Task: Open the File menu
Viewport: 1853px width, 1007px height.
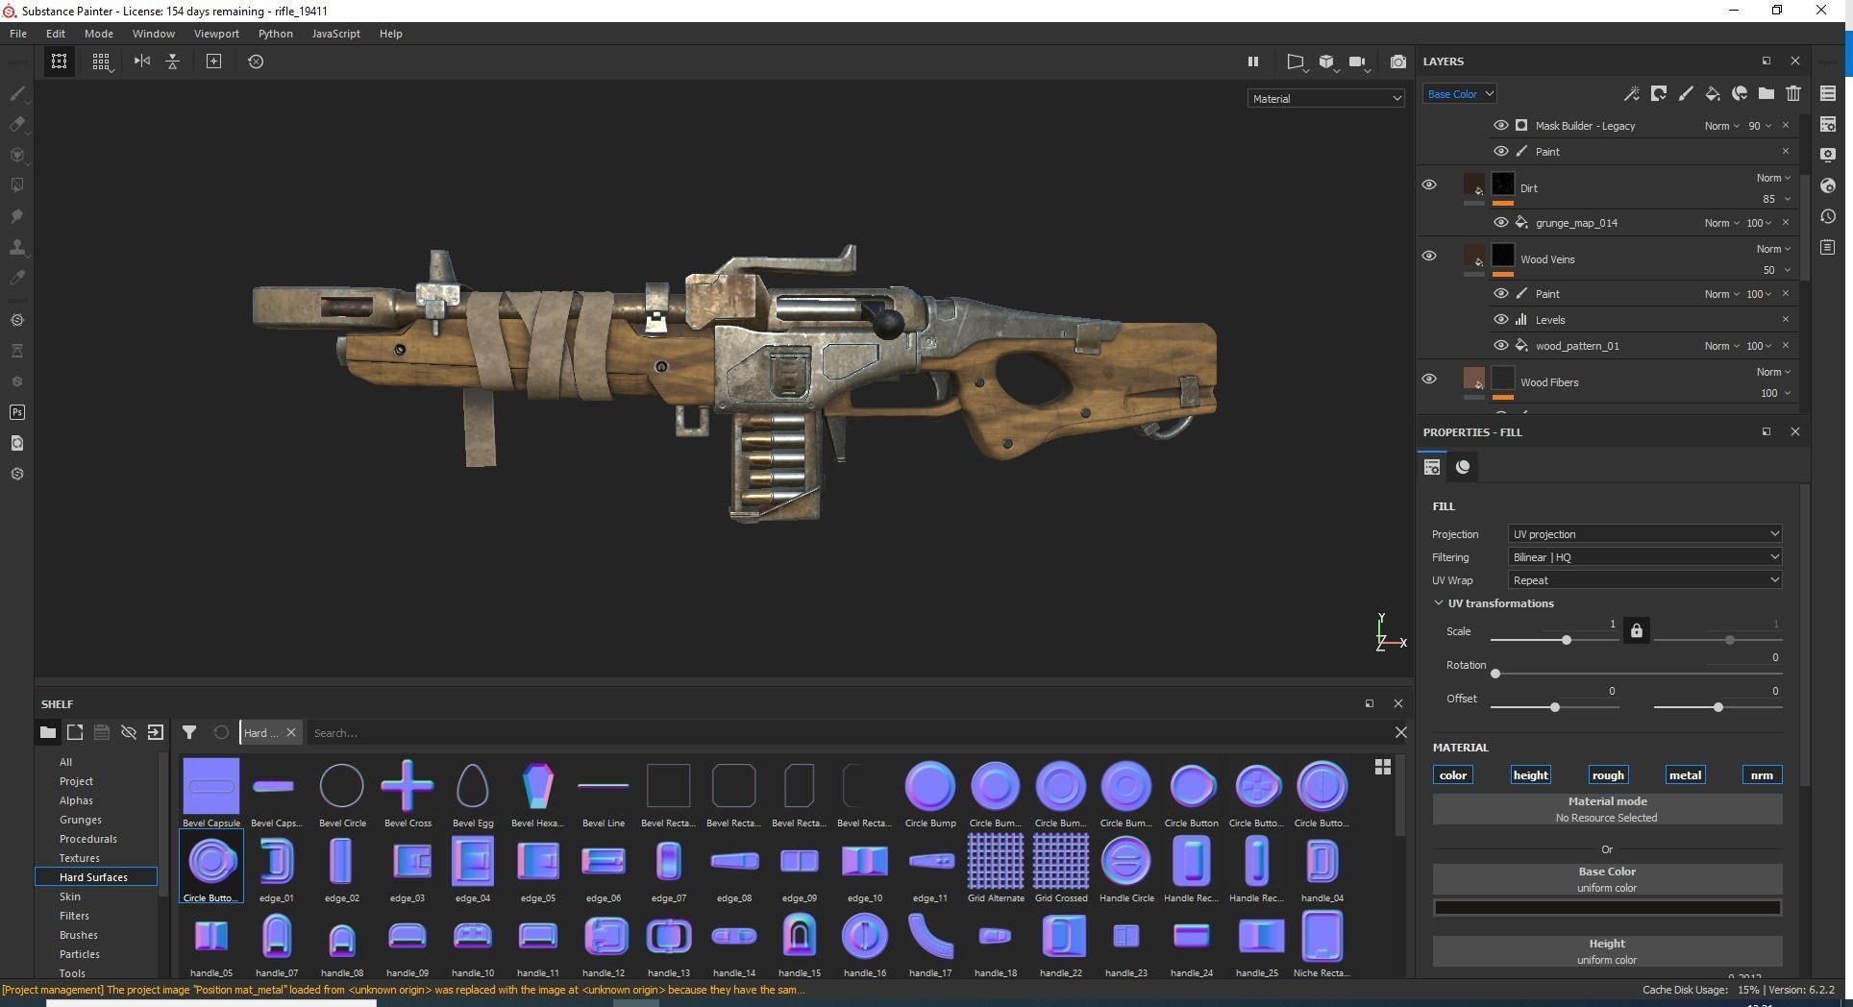Action: tap(18, 34)
